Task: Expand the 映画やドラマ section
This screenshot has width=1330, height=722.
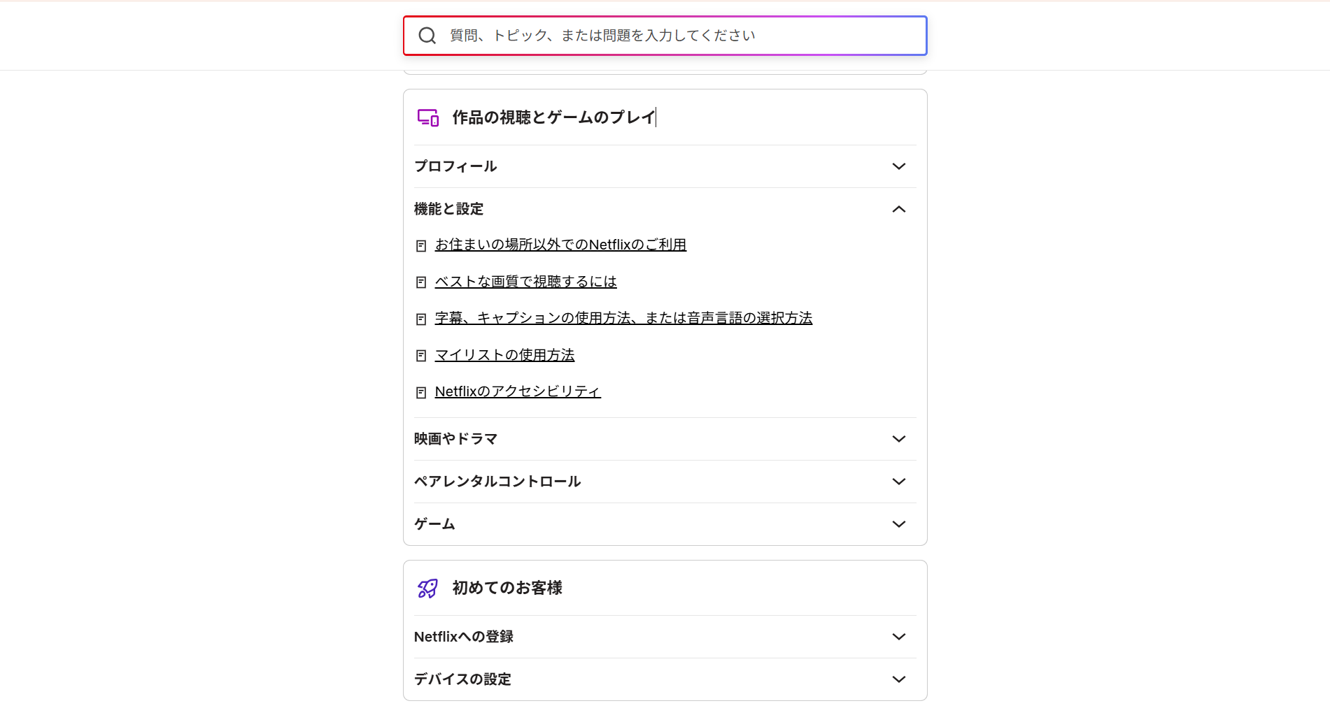Action: click(898, 439)
